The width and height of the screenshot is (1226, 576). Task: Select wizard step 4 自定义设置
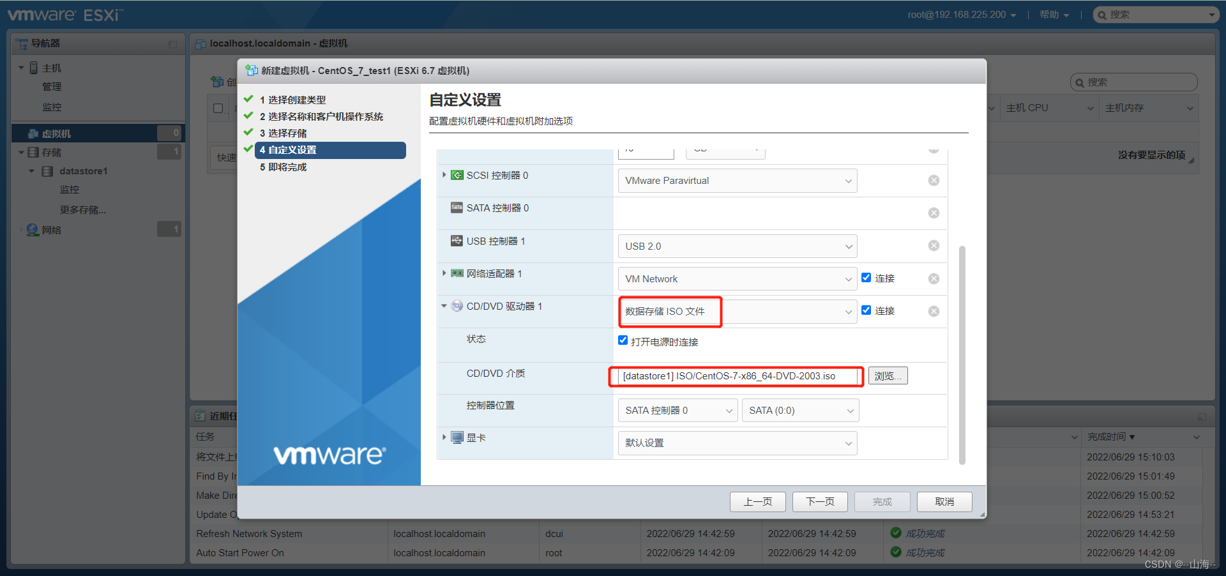click(x=330, y=150)
